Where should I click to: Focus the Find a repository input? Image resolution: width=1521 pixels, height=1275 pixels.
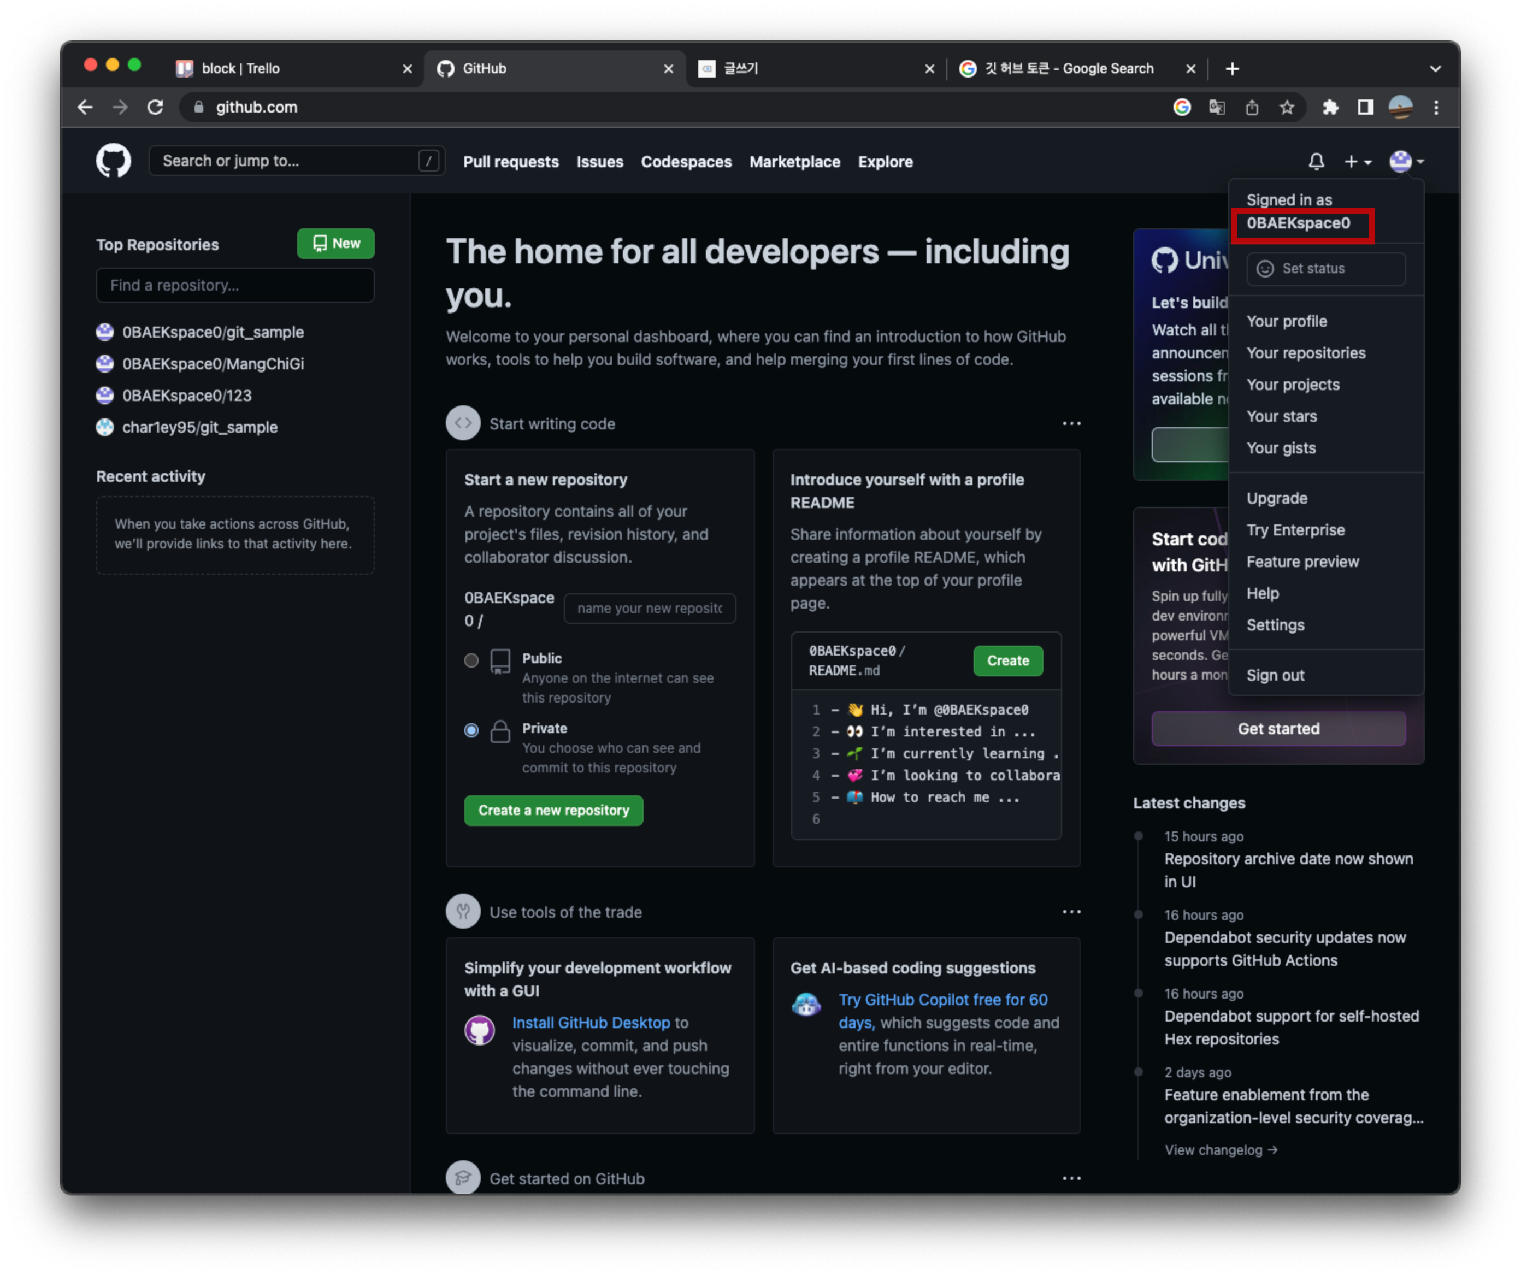pyautogui.click(x=235, y=285)
